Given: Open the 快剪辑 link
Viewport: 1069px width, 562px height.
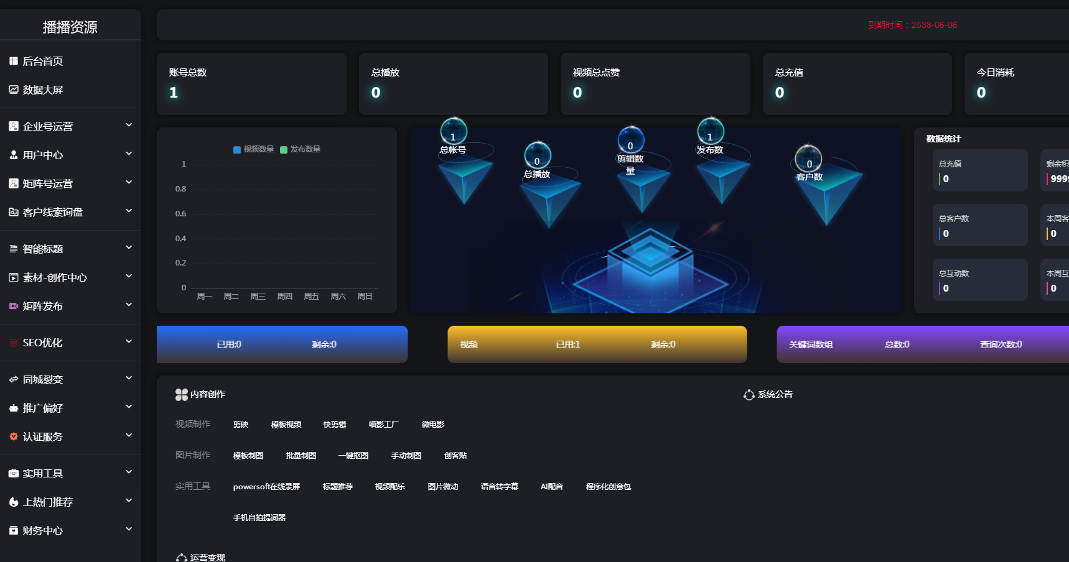Looking at the screenshot, I should [x=335, y=425].
